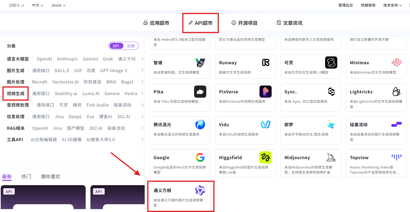Click the Hedra filter link

point(131,93)
